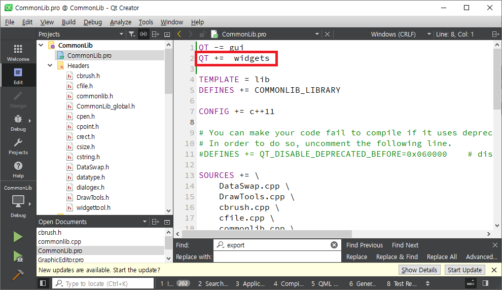Open Debug mode in sidebar
502x290 pixels.
(18, 123)
